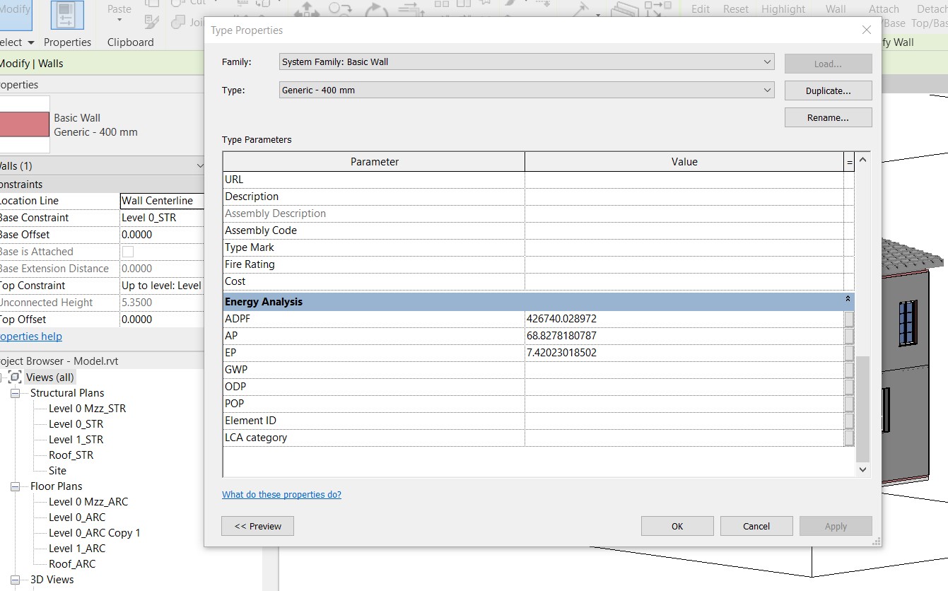Collapse the Energy Analysis parameter group

click(848, 300)
